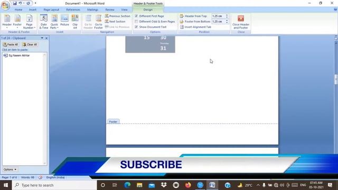Save document from Quick Access Toolbar
This screenshot has height=190, width=338.
point(14,3)
